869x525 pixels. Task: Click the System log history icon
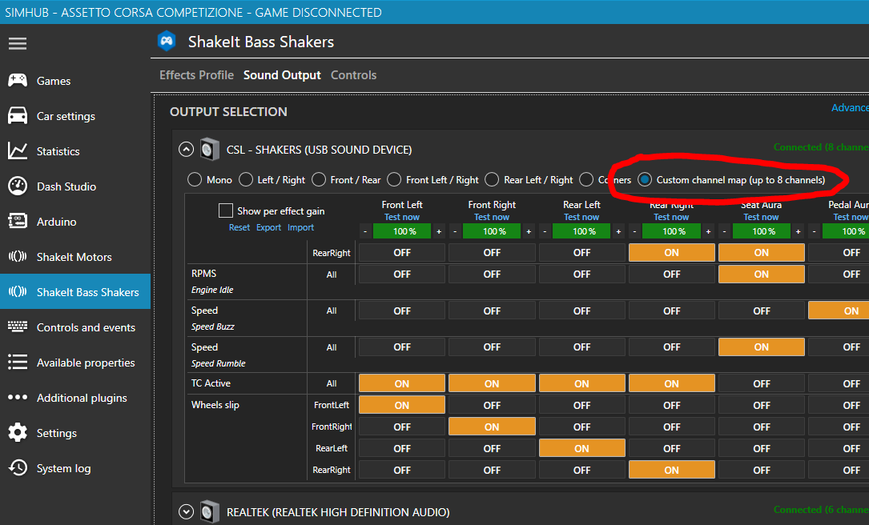point(17,468)
